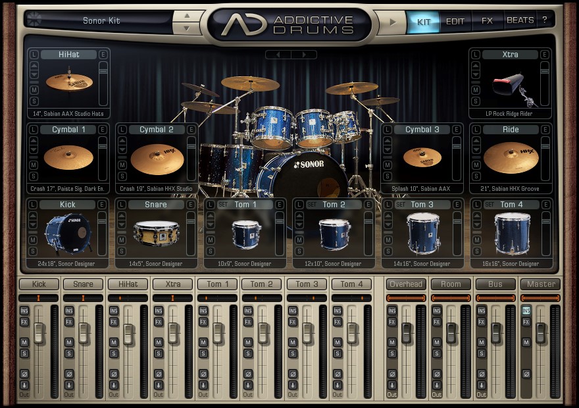Mute the HiHat kit piece slot
Screen dimensions: 579x408
(x=34, y=90)
